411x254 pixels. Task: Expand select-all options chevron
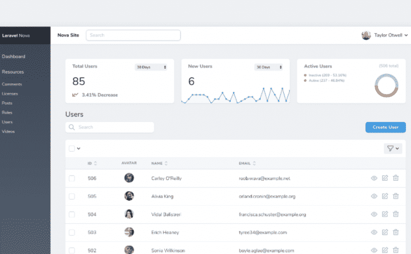pyautogui.click(x=79, y=148)
